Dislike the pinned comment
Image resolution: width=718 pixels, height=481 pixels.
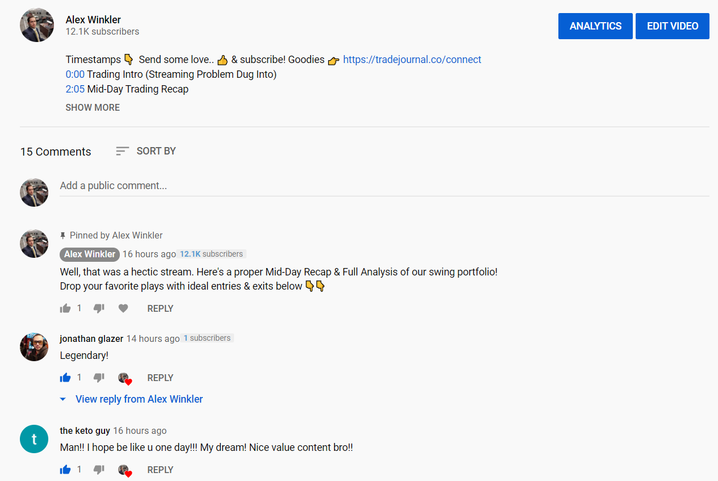tap(99, 308)
